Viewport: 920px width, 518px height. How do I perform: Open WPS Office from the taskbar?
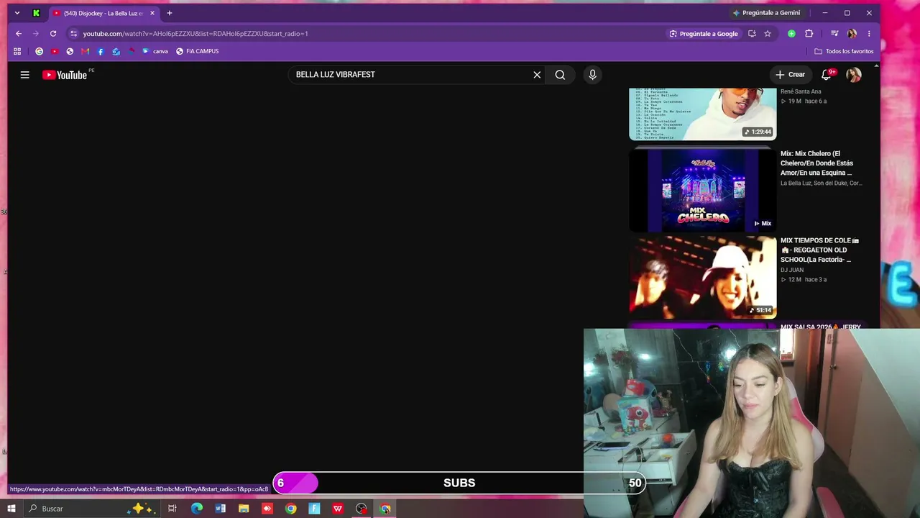pos(338,509)
